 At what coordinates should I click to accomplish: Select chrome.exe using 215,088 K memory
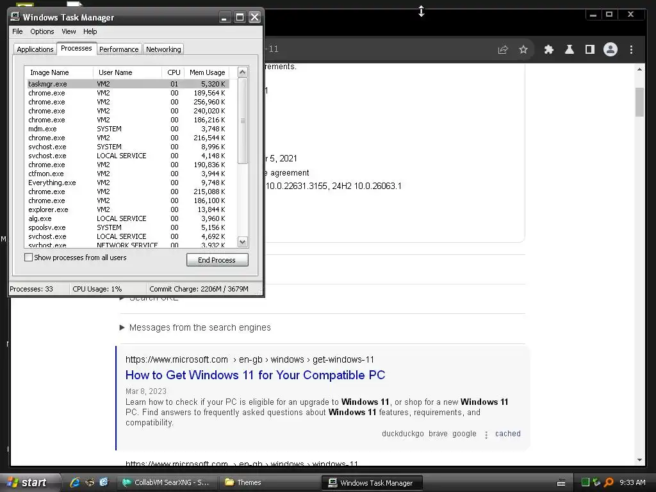pyautogui.click(x=128, y=192)
